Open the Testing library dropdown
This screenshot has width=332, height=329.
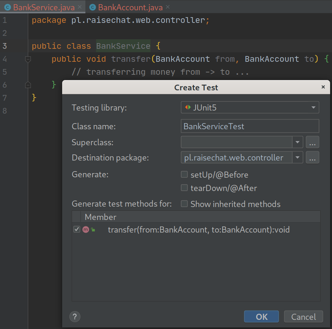pos(313,107)
